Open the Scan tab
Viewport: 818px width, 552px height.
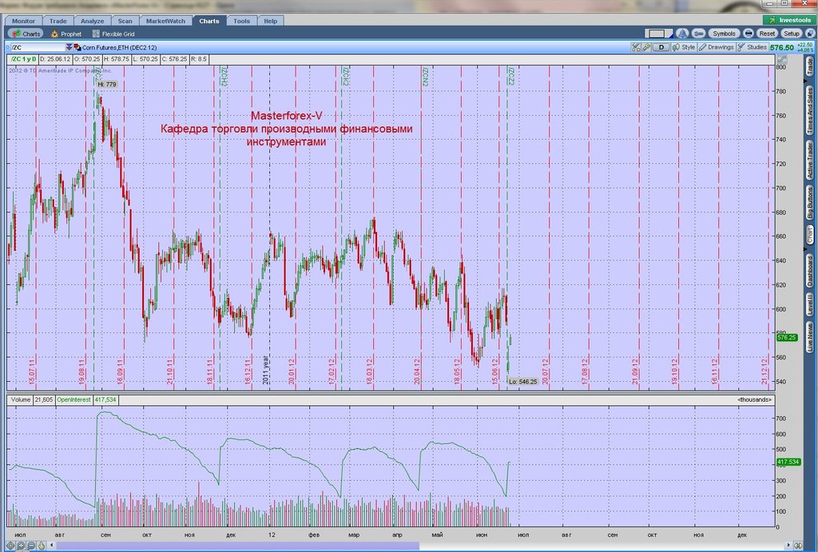click(x=125, y=21)
